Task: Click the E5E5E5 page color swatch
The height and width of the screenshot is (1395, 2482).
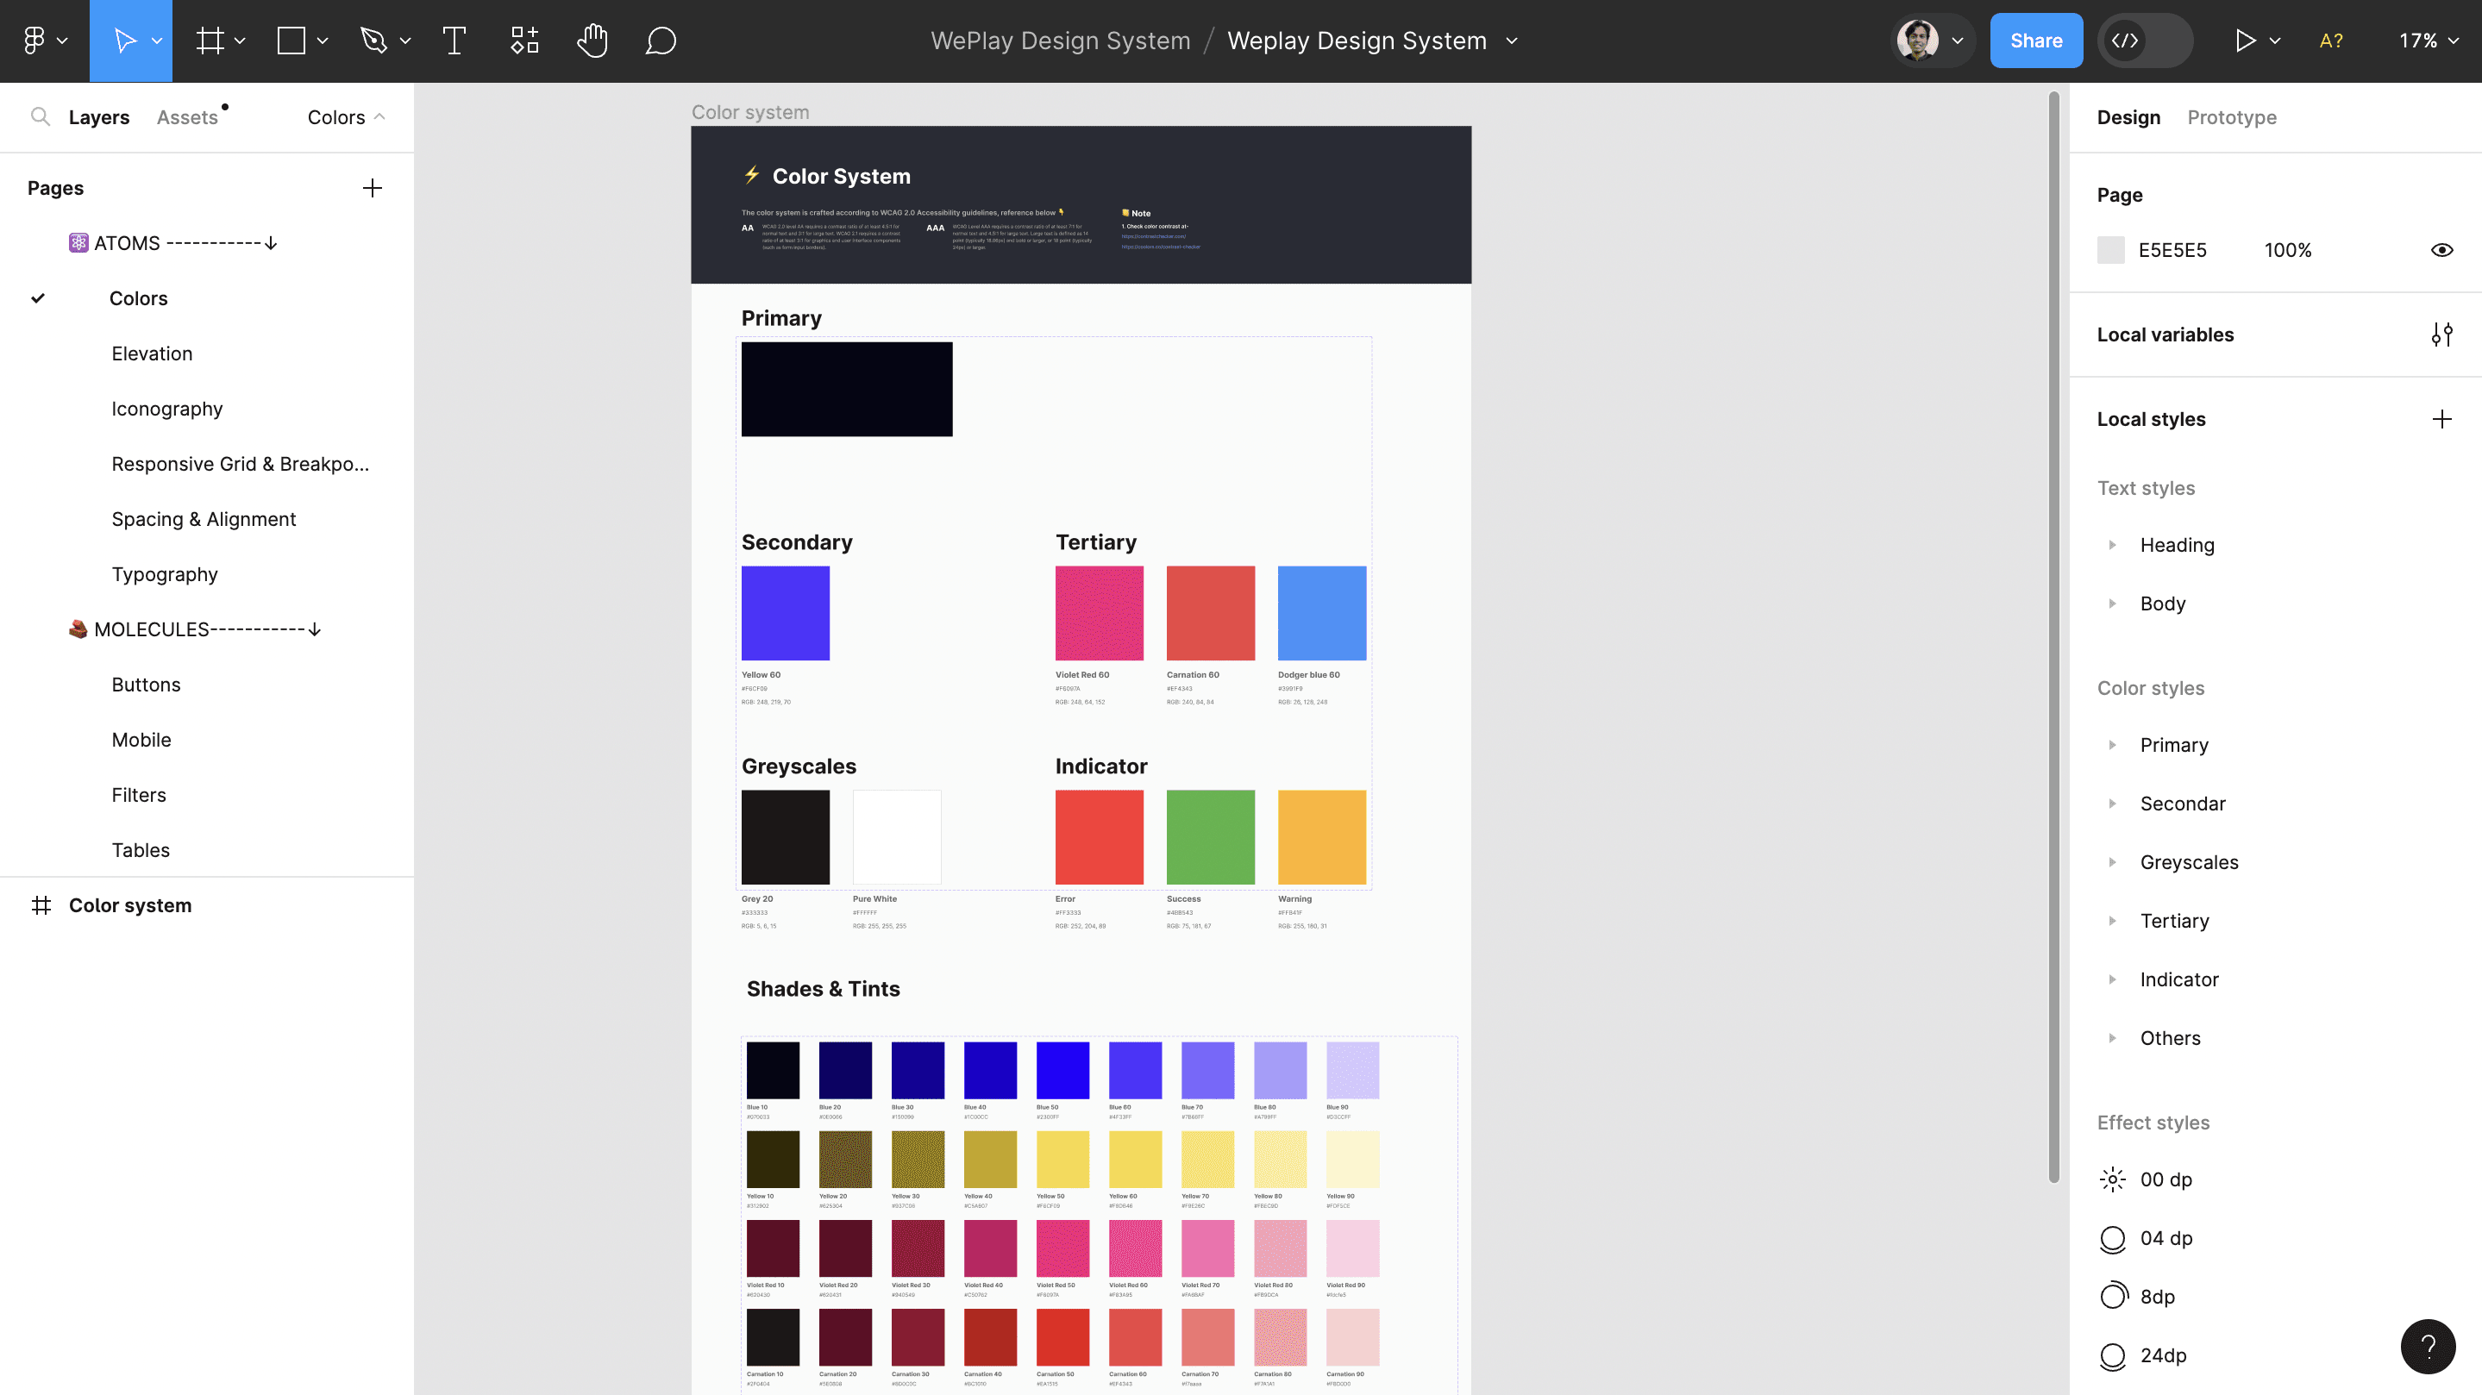Action: pyautogui.click(x=2110, y=251)
